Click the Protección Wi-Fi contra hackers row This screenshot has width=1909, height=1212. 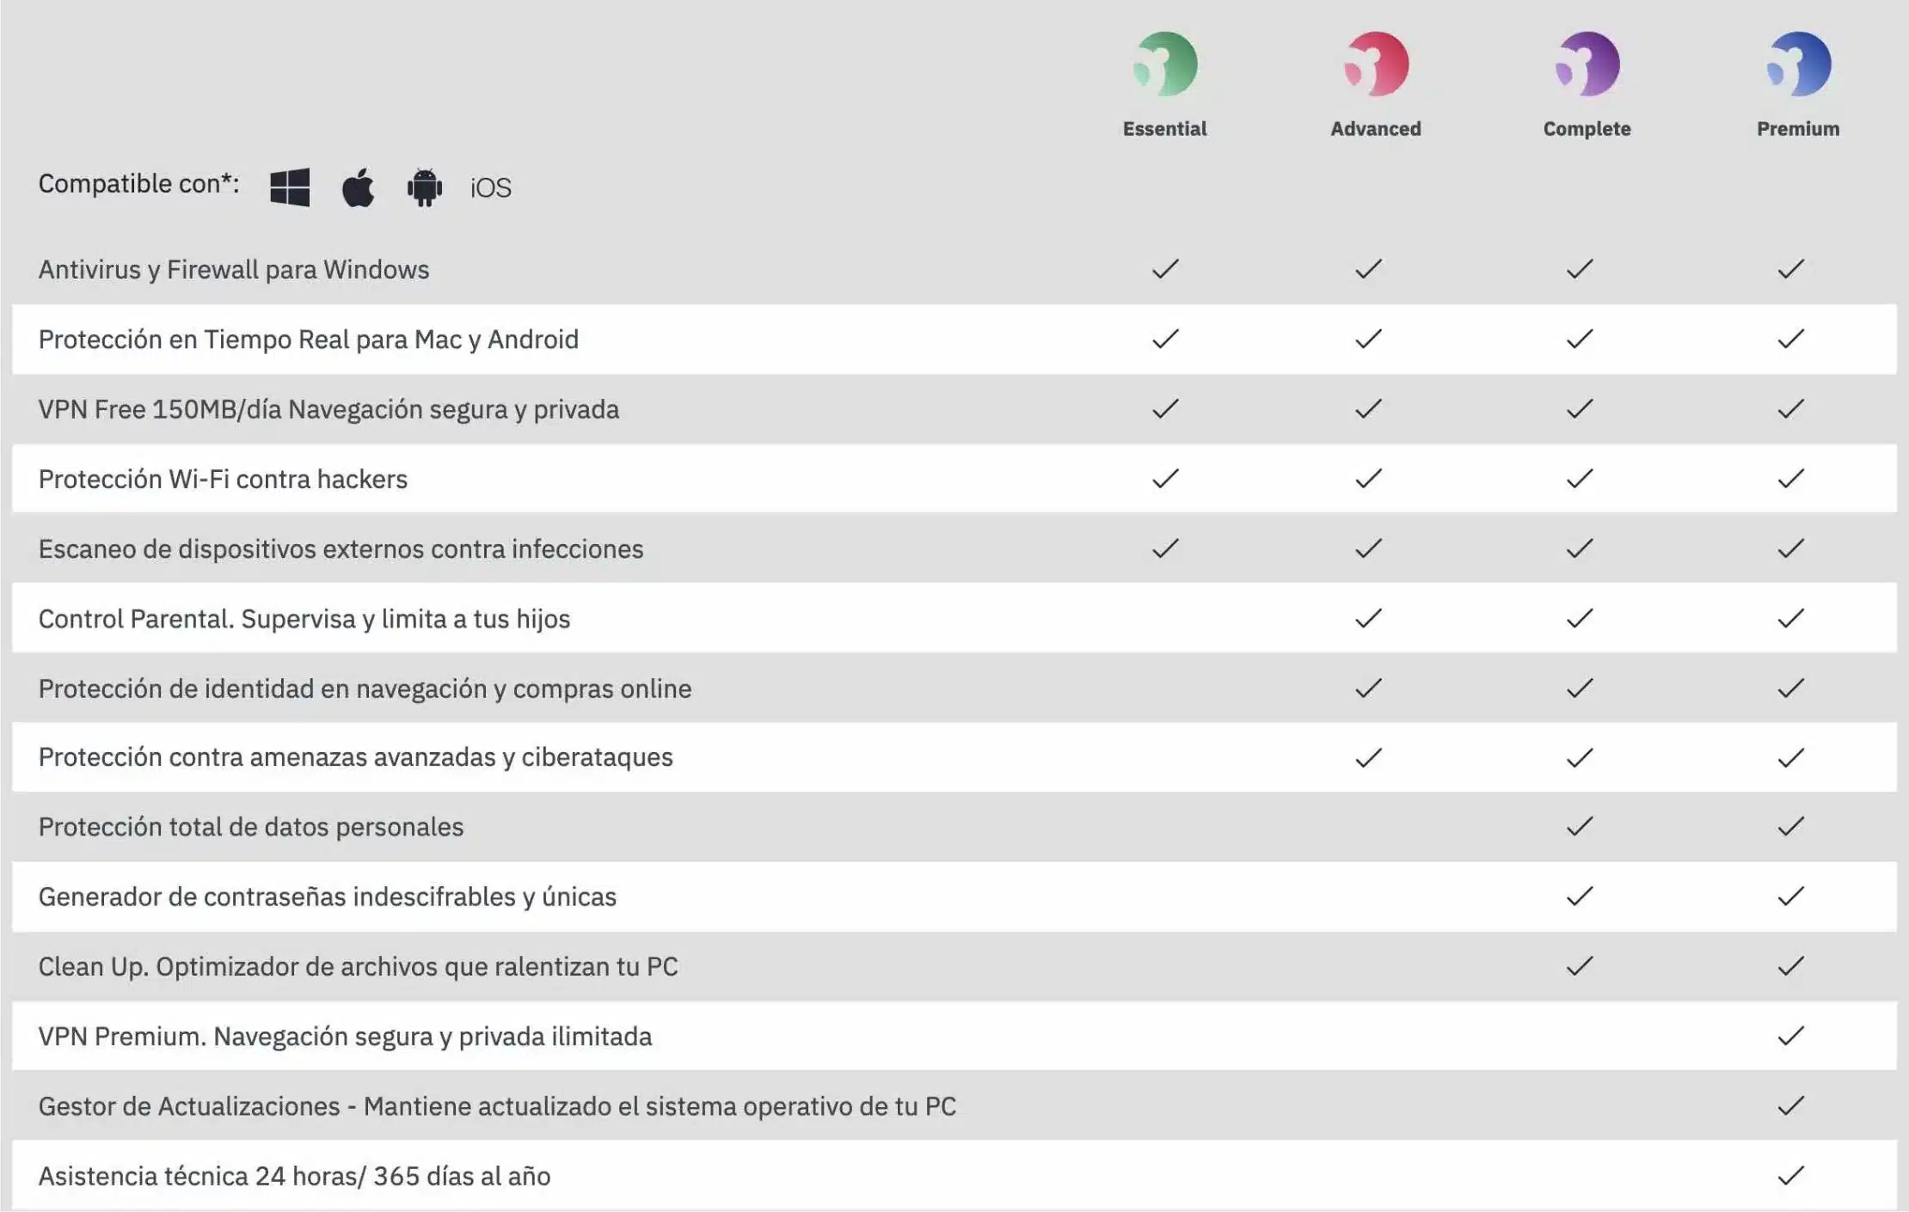[x=954, y=479]
